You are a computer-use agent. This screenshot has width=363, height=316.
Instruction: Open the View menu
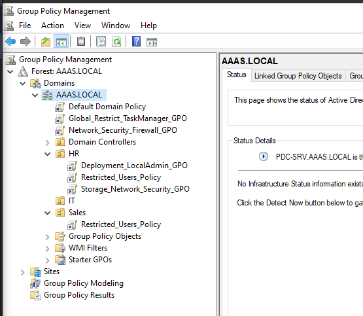tap(82, 26)
